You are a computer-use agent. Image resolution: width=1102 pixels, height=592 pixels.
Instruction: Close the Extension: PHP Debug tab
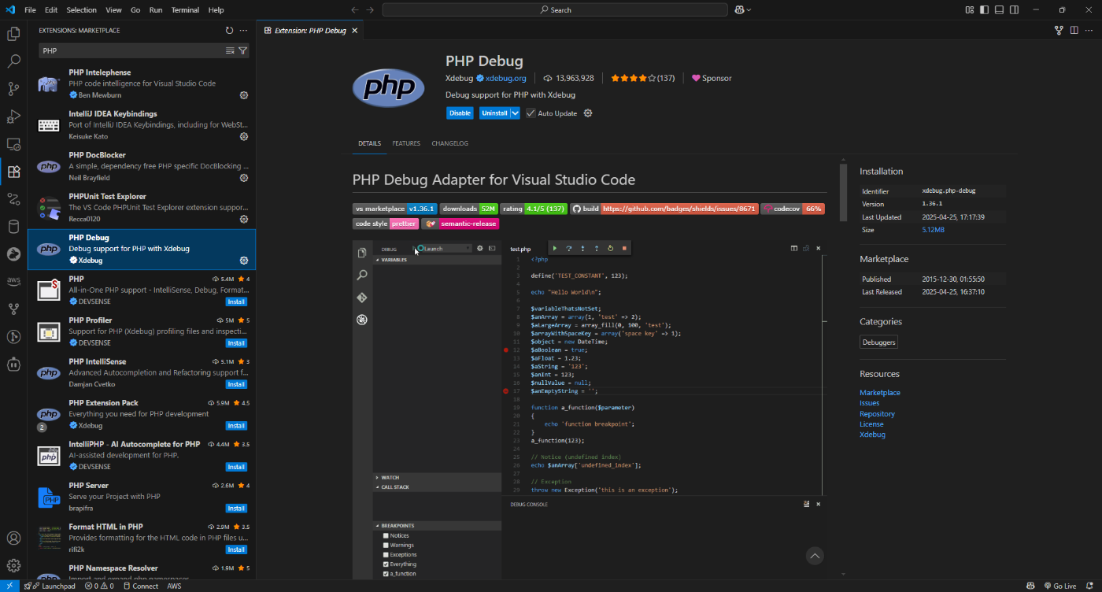354,31
